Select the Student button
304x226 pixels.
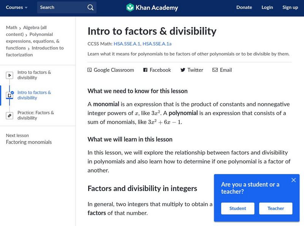[x=238, y=208]
